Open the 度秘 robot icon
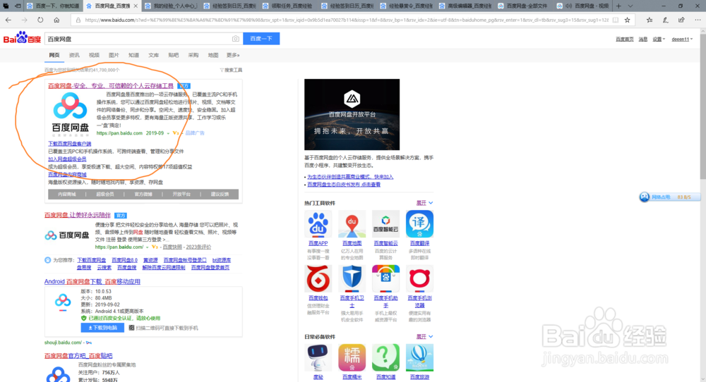Viewport: 706px width, 382px height. [318, 358]
